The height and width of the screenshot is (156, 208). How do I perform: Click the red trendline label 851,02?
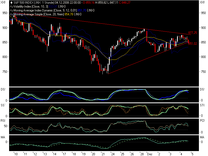(193, 44)
